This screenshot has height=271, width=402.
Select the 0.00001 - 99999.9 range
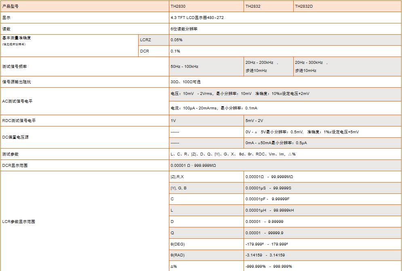point(322,233)
